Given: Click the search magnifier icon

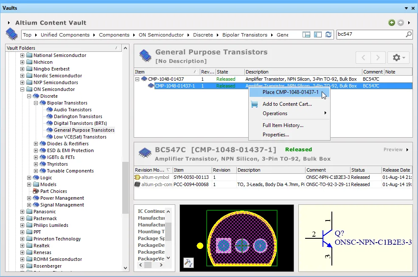Looking at the screenshot, I should (408, 34).
